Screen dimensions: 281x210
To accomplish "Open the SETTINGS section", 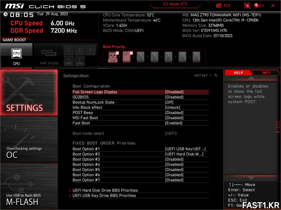I will (x=29, y=92).
